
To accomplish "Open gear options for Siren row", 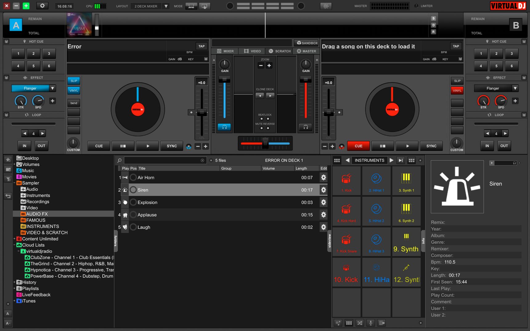I will 323,190.
